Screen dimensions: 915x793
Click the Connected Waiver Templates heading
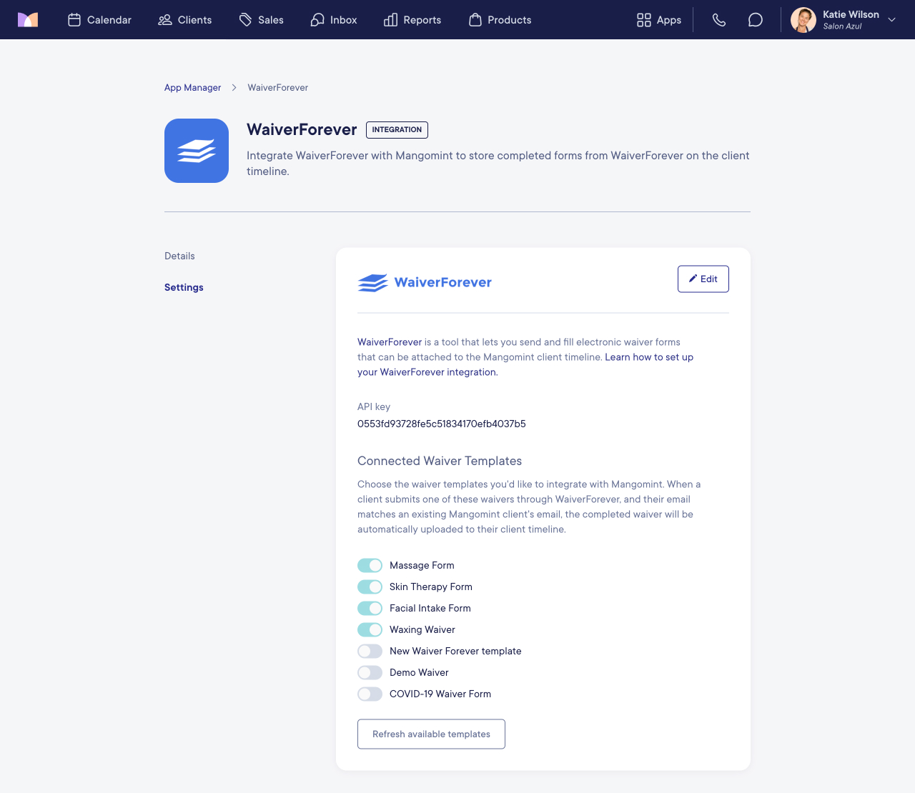pyautogui.click(x=440, y=461)
